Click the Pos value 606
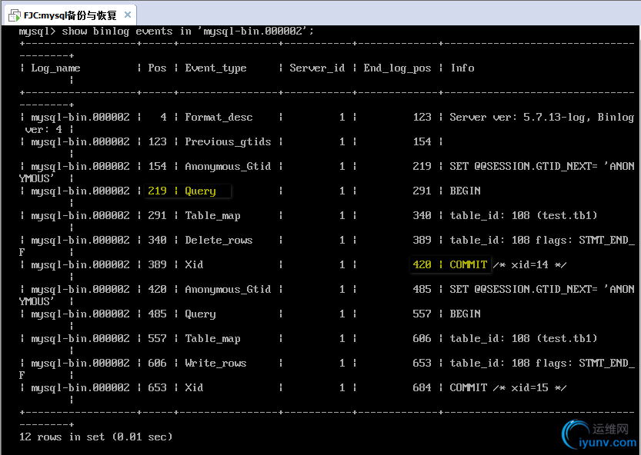This screenshot has height=455, width=641. pyautogui.click(x=157, y=363)
